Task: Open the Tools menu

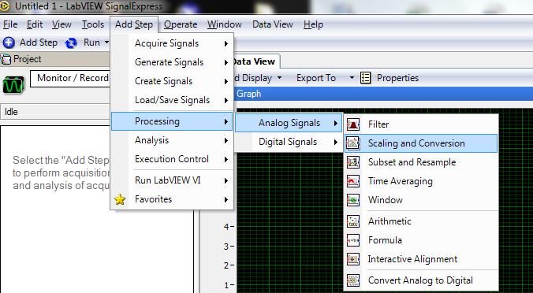Action: tap(93, 24)
